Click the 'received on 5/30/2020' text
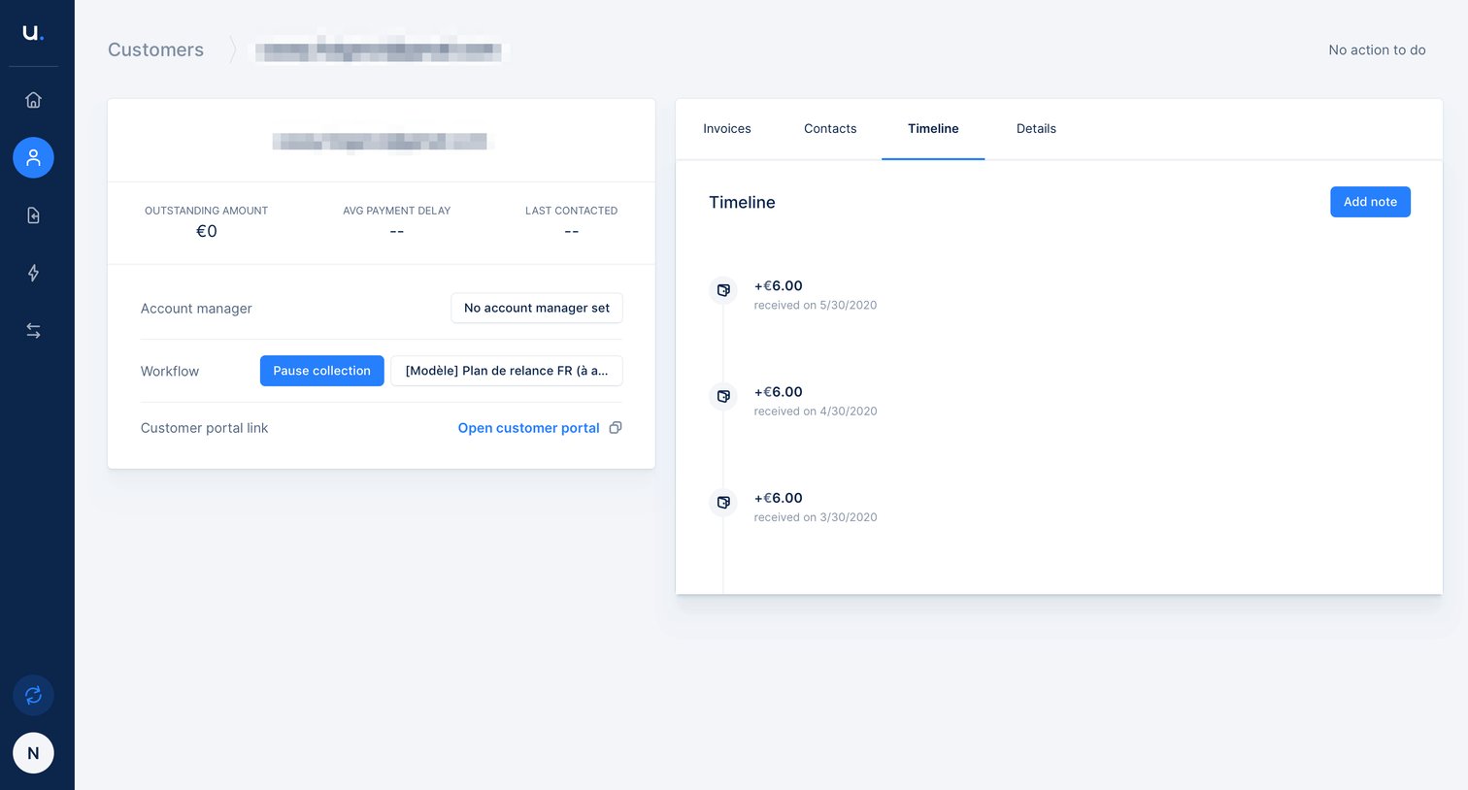Image resolution: width=1468 pixels, height=790 pixels. tap(816, 305)
